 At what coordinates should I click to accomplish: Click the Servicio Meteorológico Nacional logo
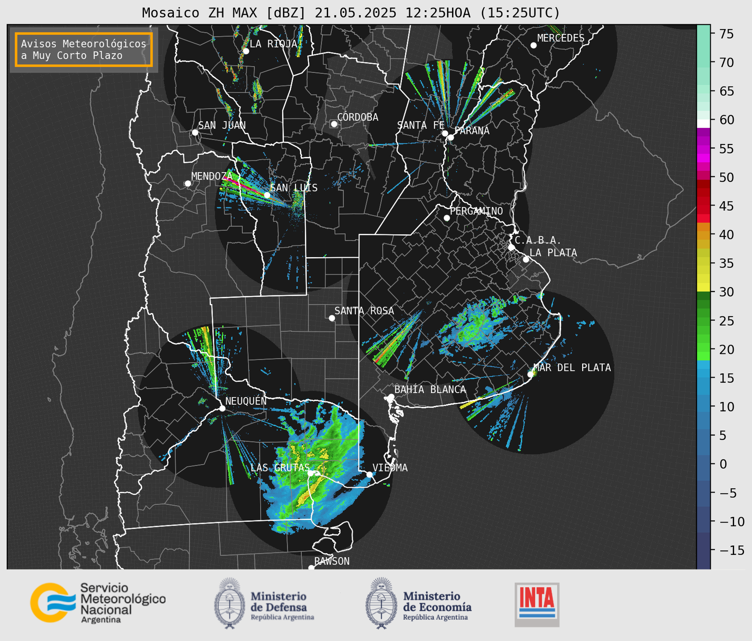tap(98, 603)
